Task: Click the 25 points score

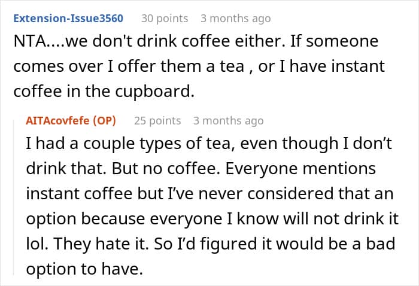Action: pos(157,121)
